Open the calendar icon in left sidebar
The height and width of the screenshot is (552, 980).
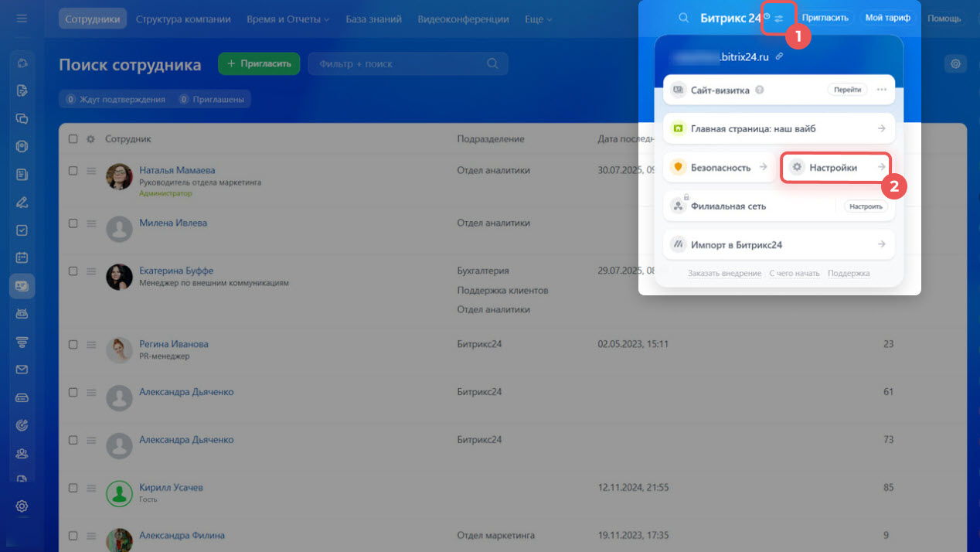tap(22, 258)
